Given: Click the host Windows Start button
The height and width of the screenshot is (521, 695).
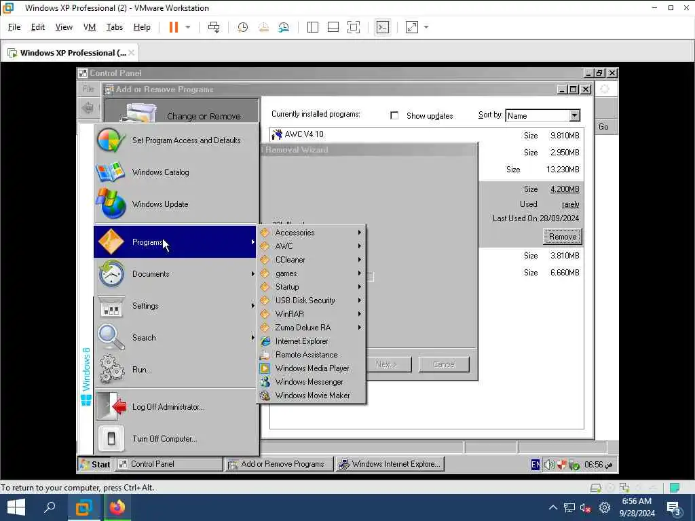Looking at the screenshot, I should (16, 507).
